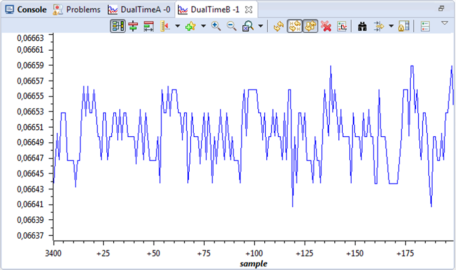The image size is (456, 270).
Task: Open dropdown next to yellow arrow icon
Action: tap(391, 26)
